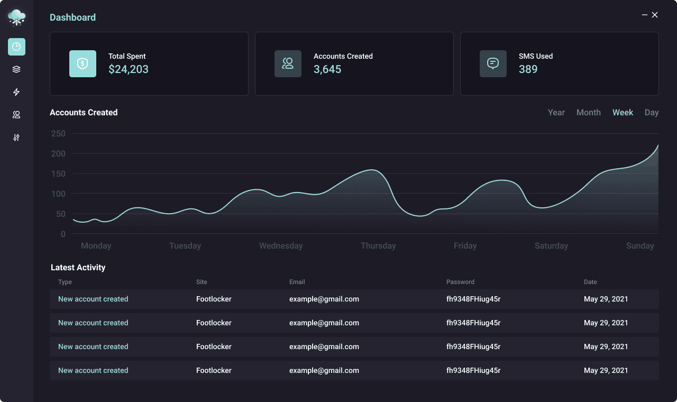
Task: Open the accounts people sidebar icon
Action: point(16,115)
